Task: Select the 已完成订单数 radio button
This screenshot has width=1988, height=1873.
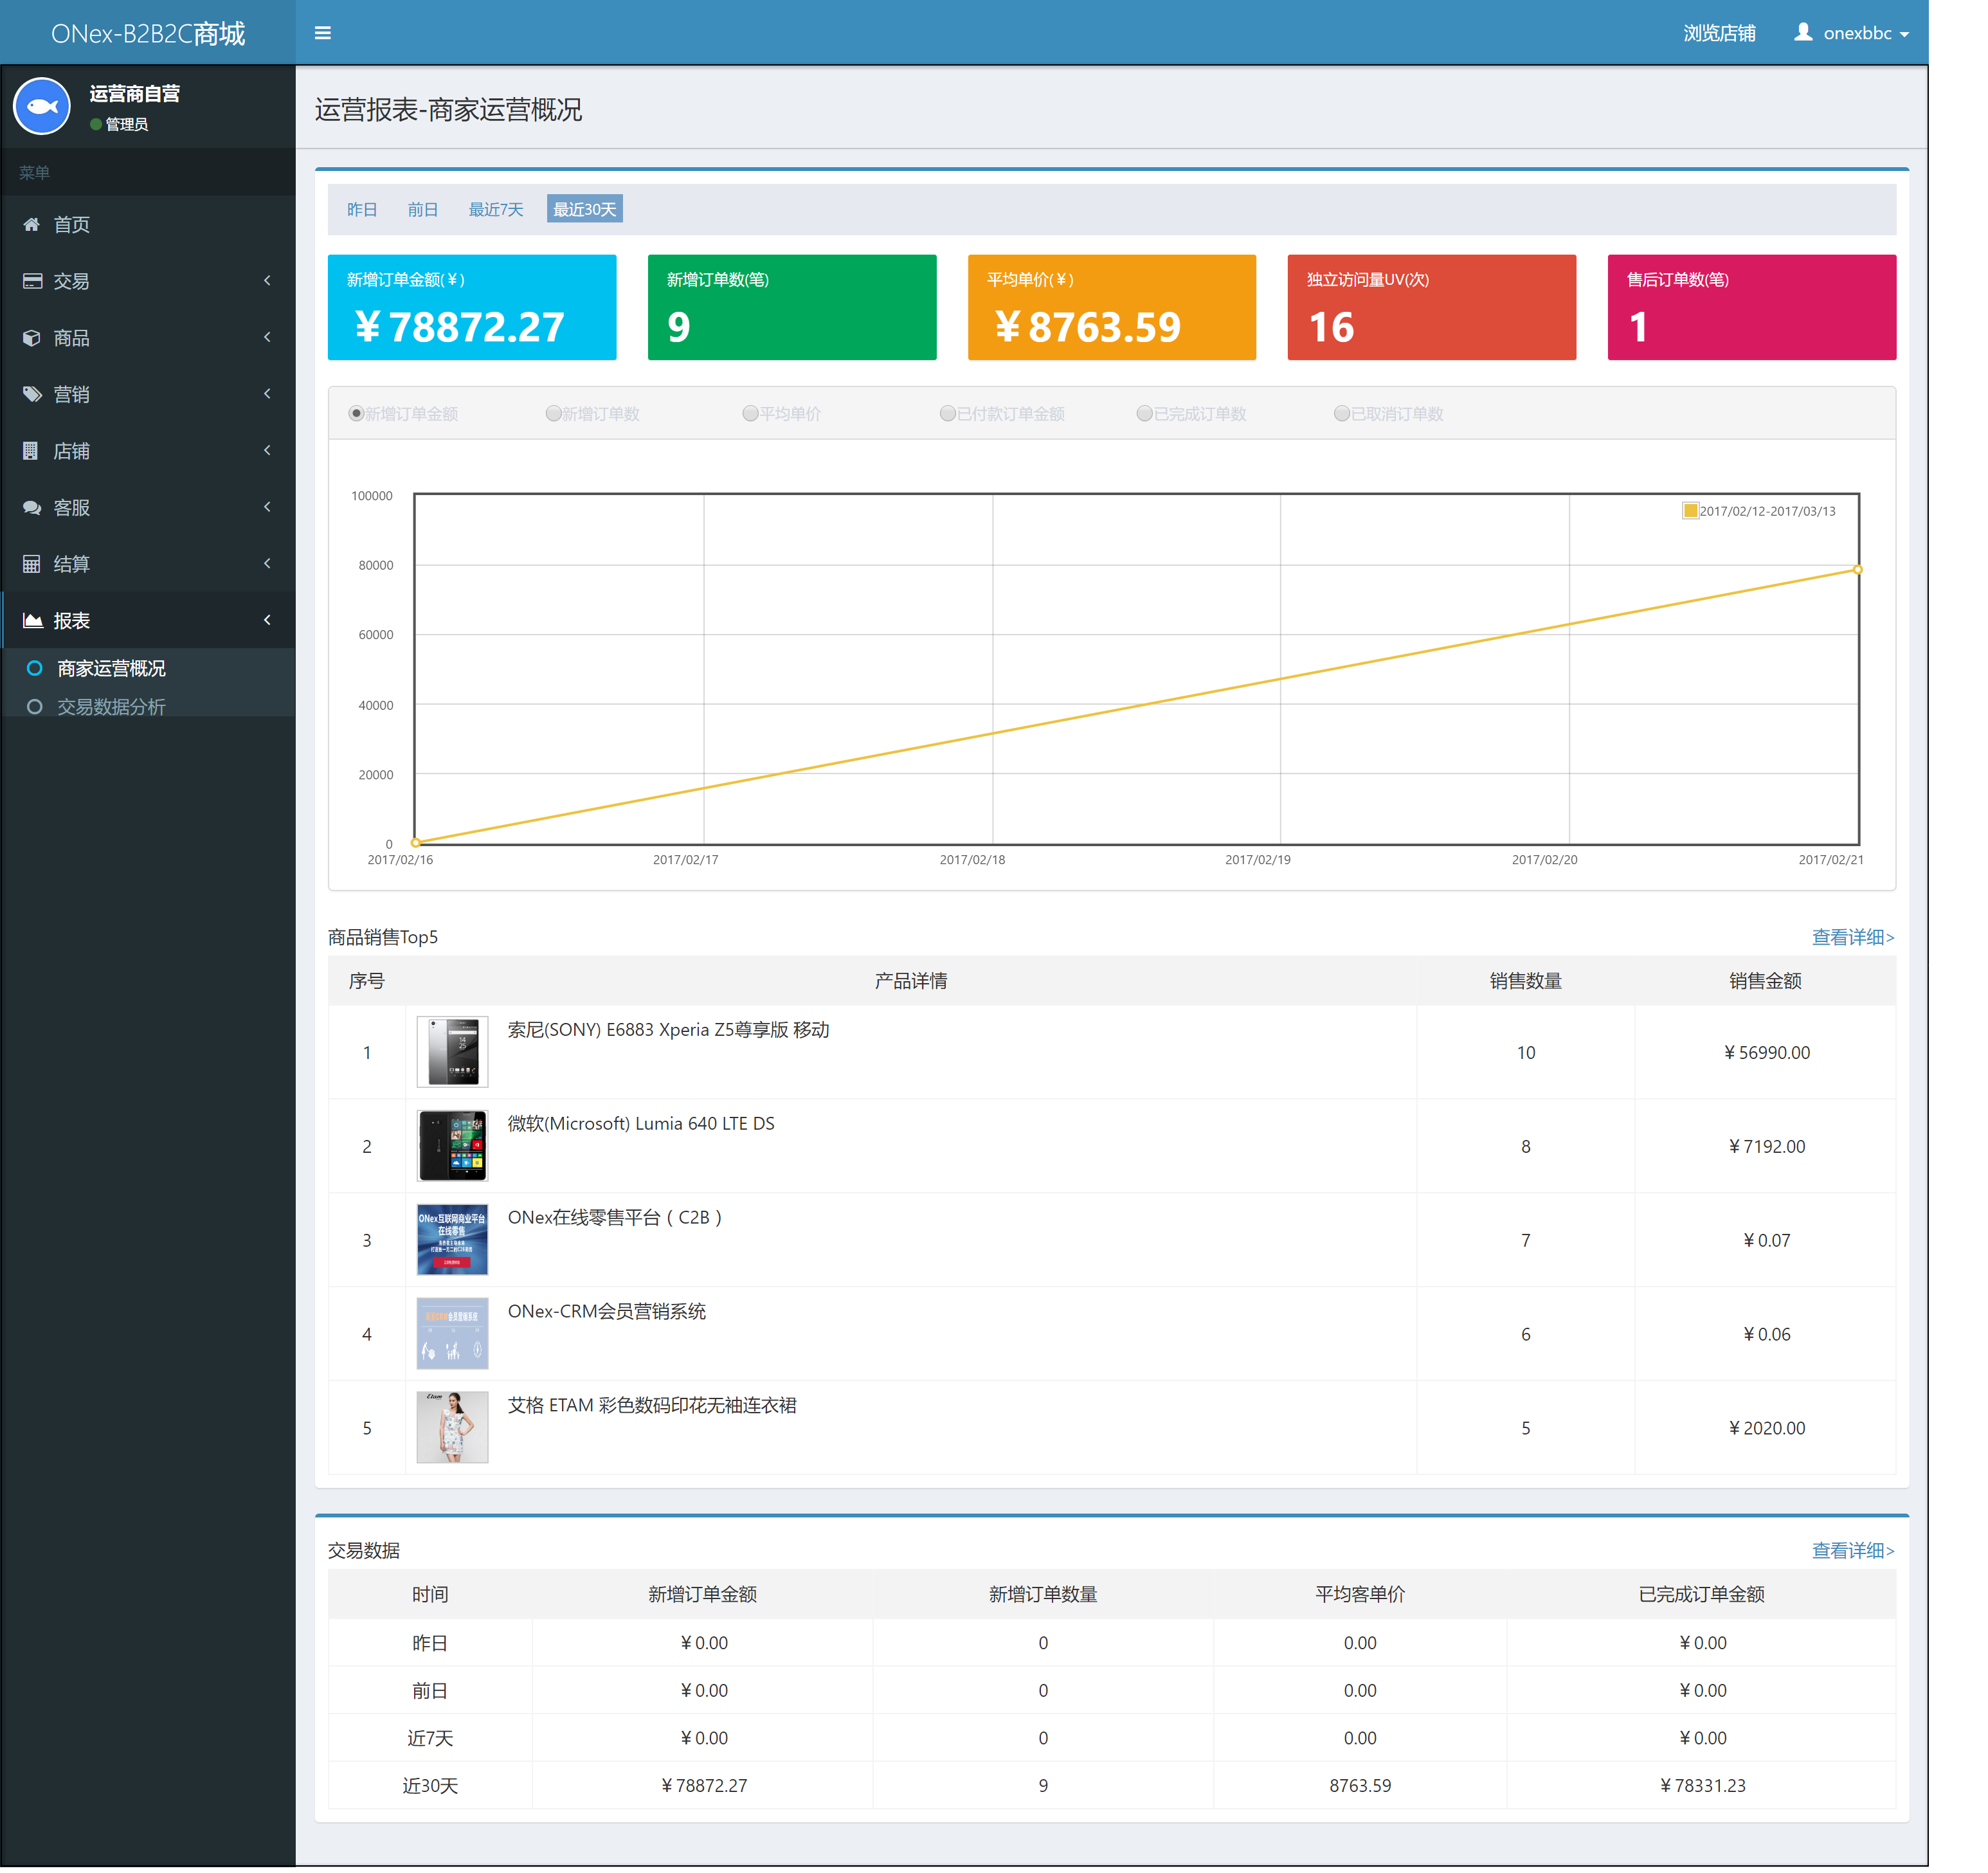Action: click(x=1144, y=414)
